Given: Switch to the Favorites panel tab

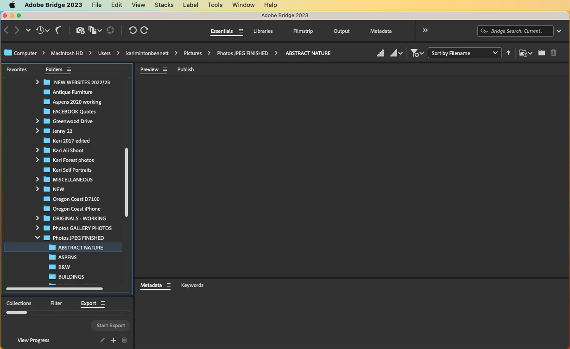Looking at the screenshot, I should (x=17, y=69).
